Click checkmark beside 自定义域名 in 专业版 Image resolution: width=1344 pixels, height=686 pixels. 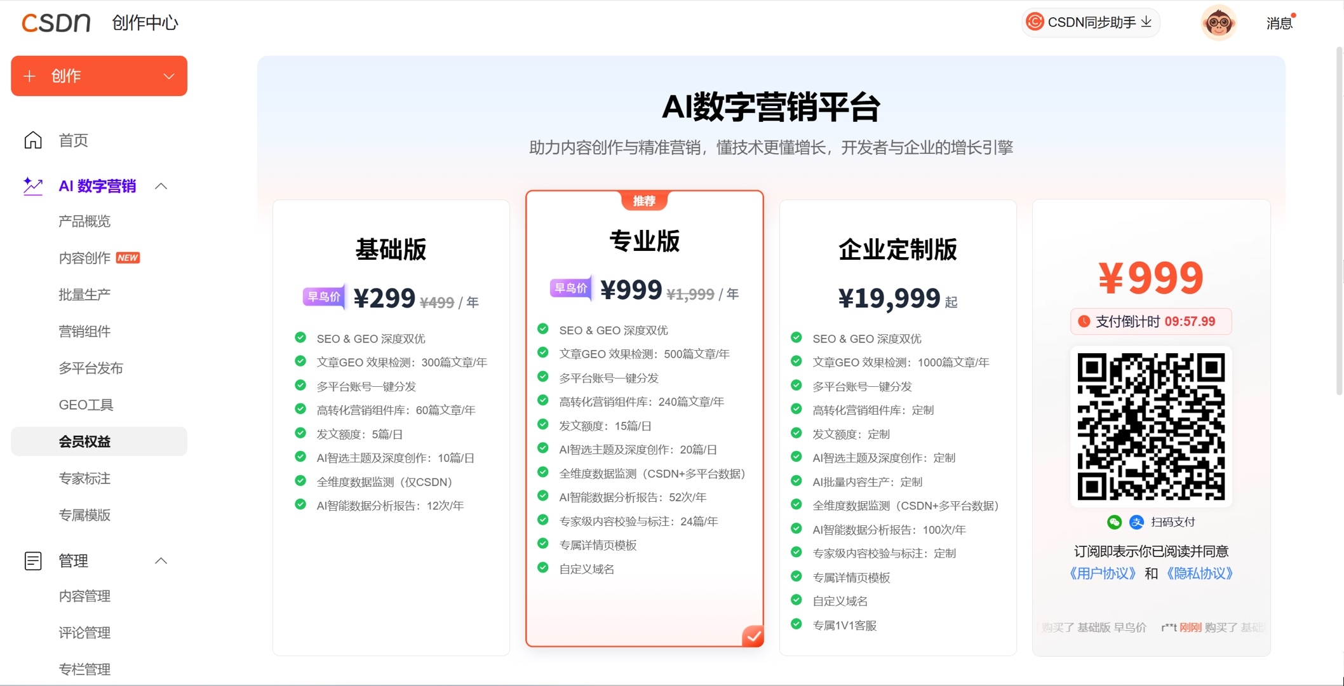coord(542,567)
